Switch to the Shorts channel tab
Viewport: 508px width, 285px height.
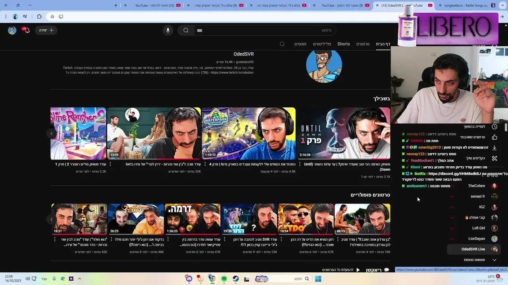[344, 44]
